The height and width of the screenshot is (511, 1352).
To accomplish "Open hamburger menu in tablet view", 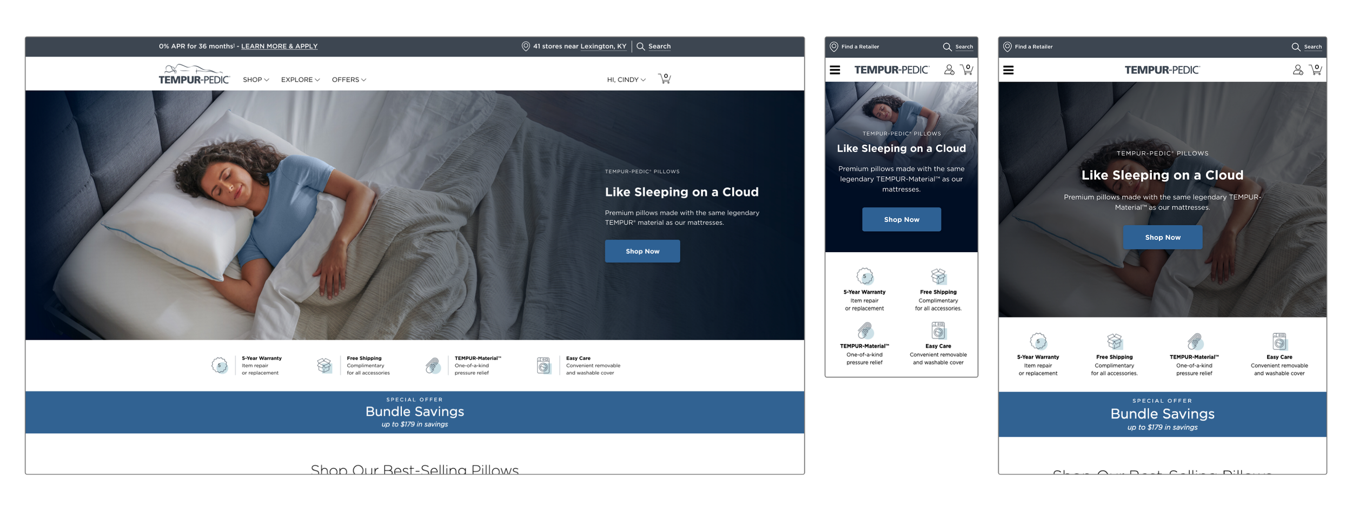I will (x=1009, y=70).
